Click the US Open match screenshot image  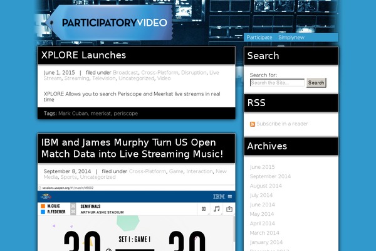(137, 218)
